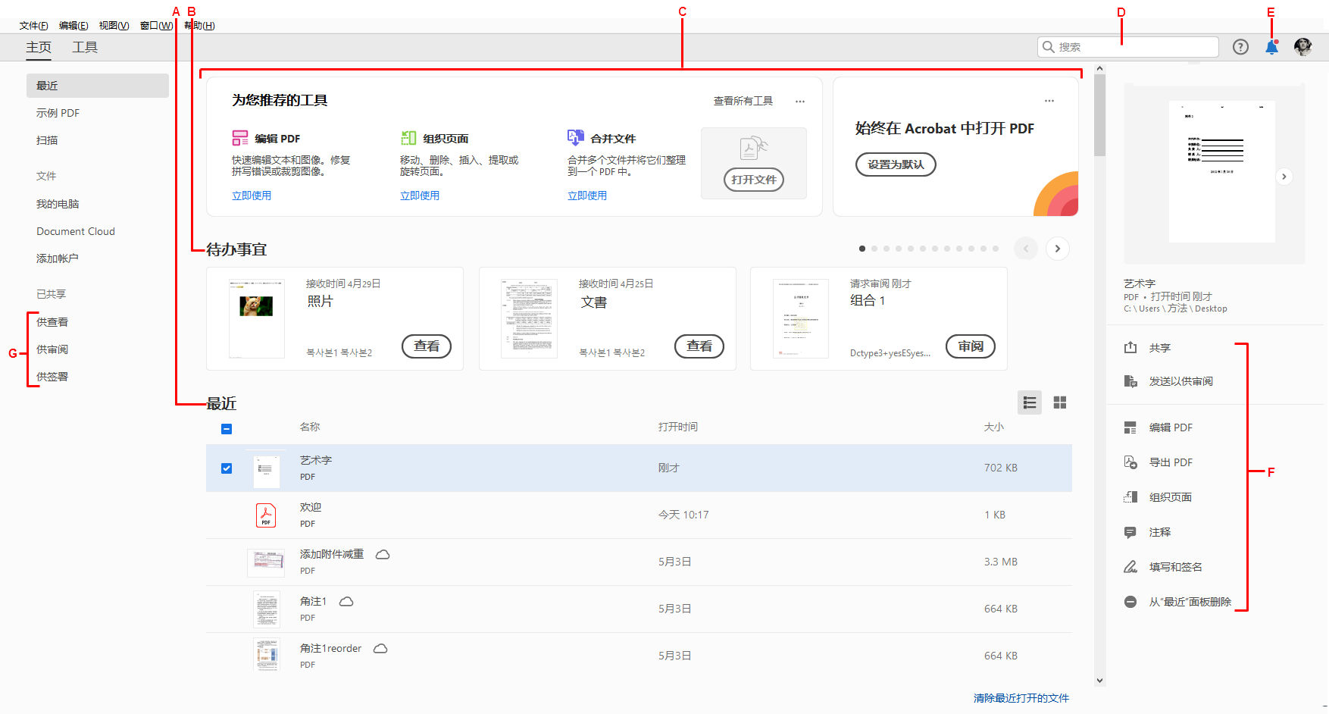The image size is (1329, 714).
Task: Open the notifications bell
Action: (x=1271, y=47)
